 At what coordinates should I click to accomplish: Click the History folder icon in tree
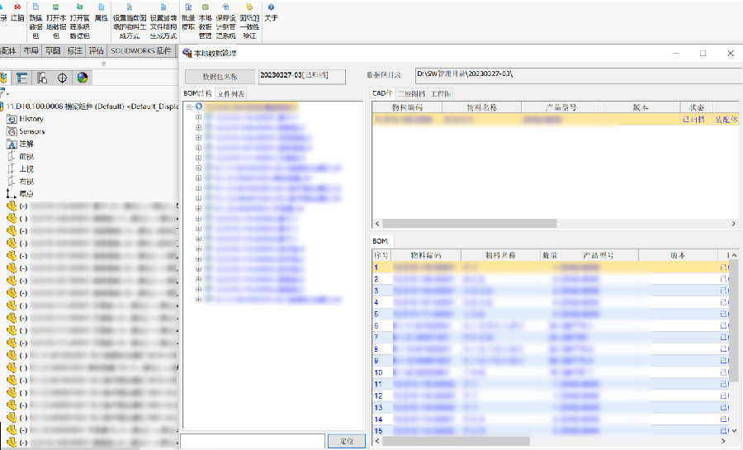click(12, 119)
